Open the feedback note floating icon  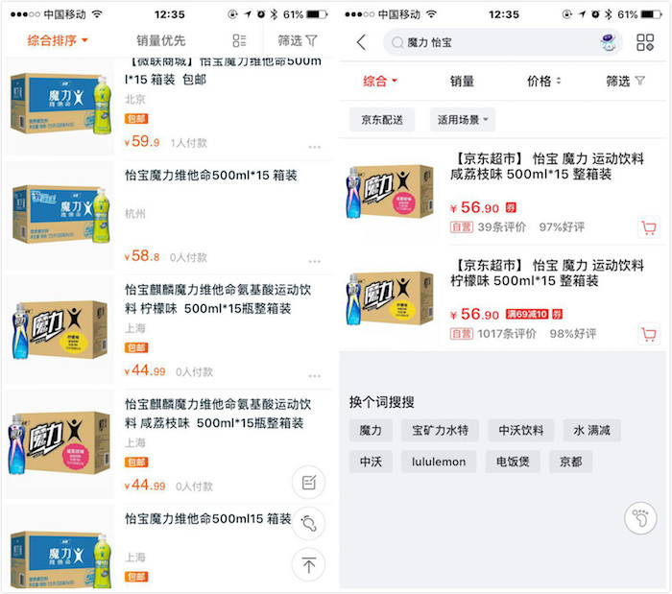coord(308,482)
